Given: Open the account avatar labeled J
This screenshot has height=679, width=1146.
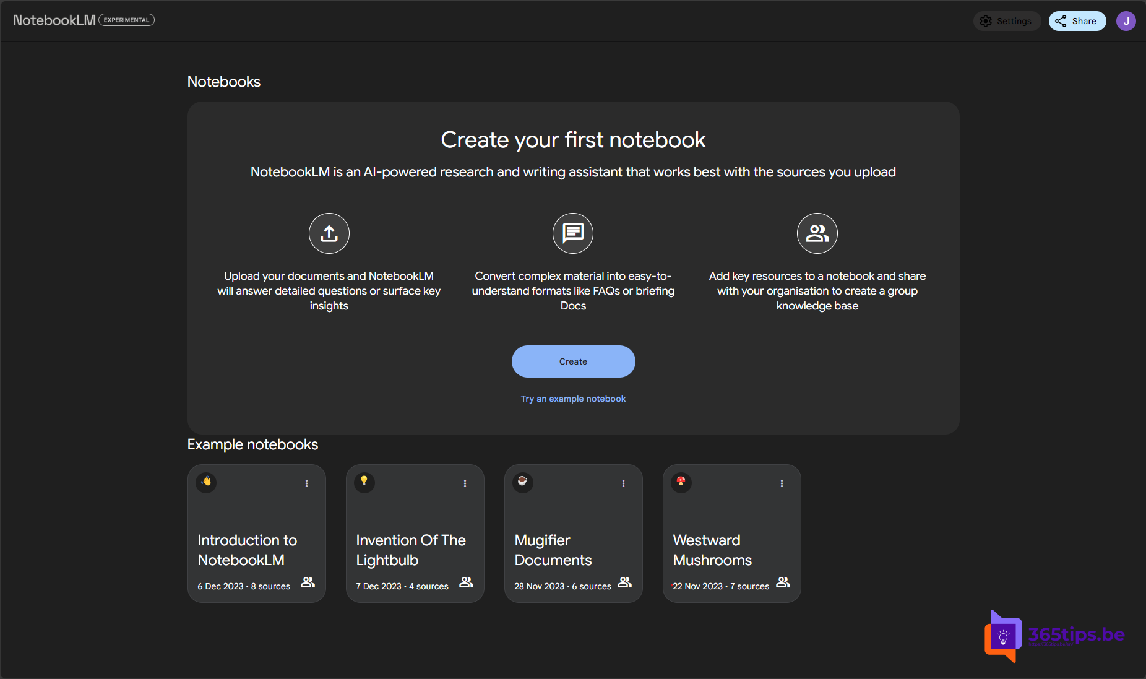Looking at the screenshot, I should 1126,21.
